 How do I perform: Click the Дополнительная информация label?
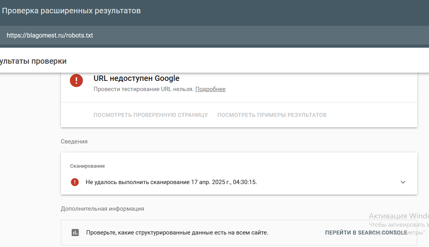102,209
